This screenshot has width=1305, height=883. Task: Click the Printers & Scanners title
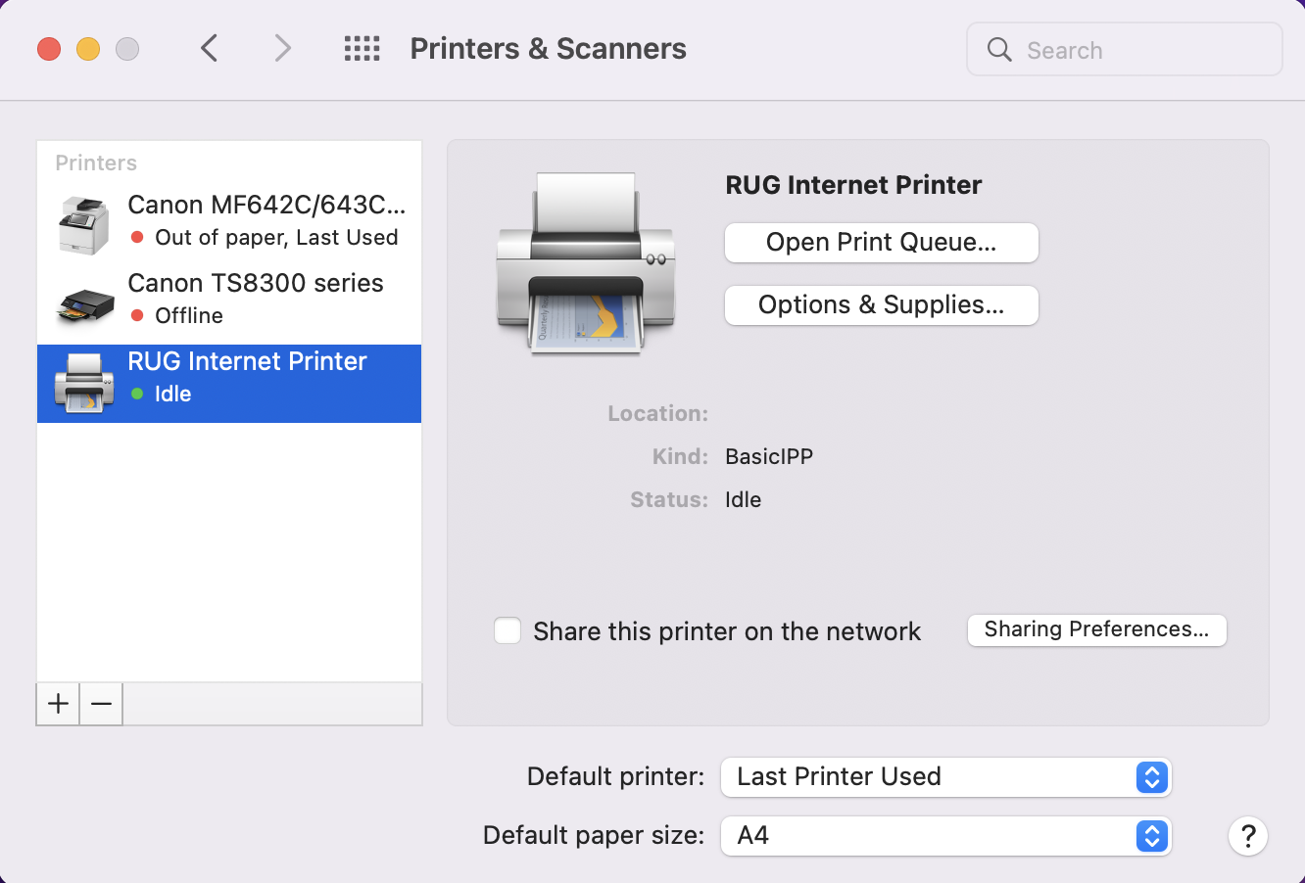[548, 48]
